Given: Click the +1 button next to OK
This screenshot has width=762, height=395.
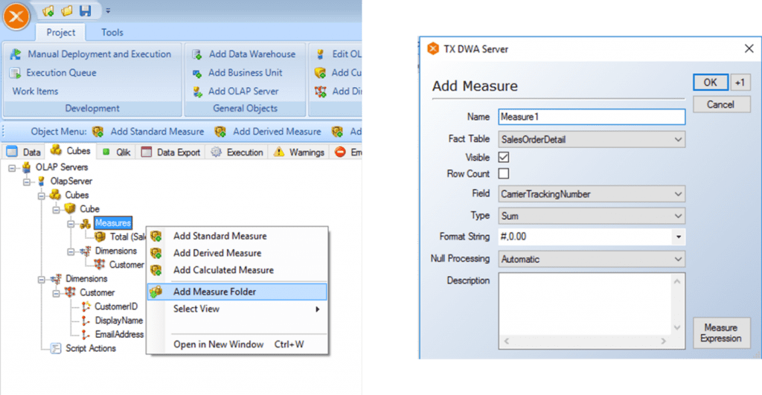Looking at the screenshot, I should (x=740, y=83).
